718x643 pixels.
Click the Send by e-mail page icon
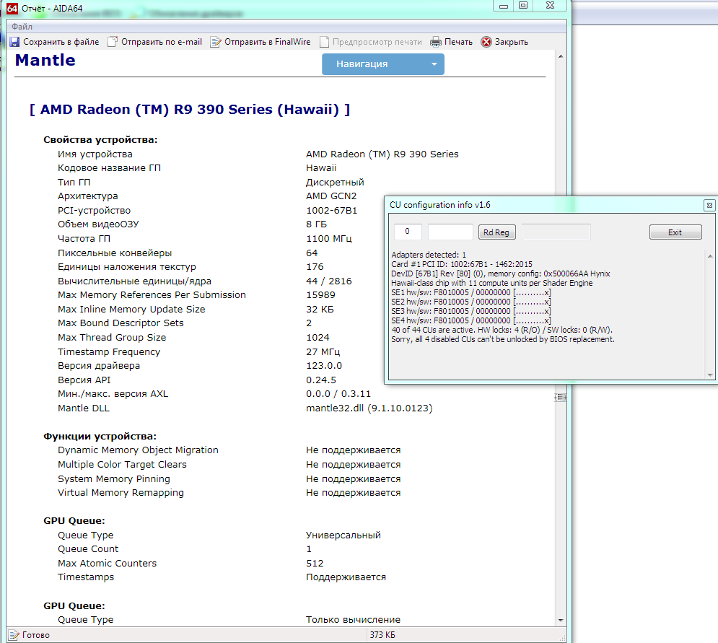112,42
